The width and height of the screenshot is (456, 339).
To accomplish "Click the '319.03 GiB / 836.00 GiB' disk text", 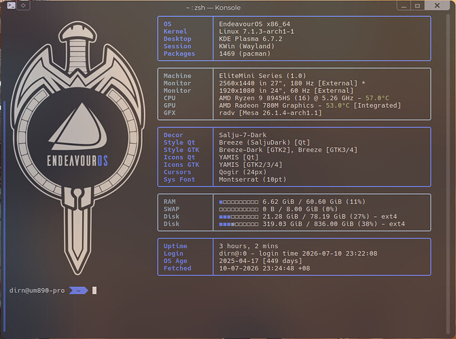I will coord(308,224).
